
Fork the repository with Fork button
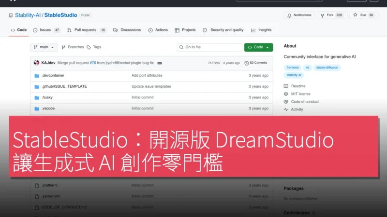click(332, 15)
